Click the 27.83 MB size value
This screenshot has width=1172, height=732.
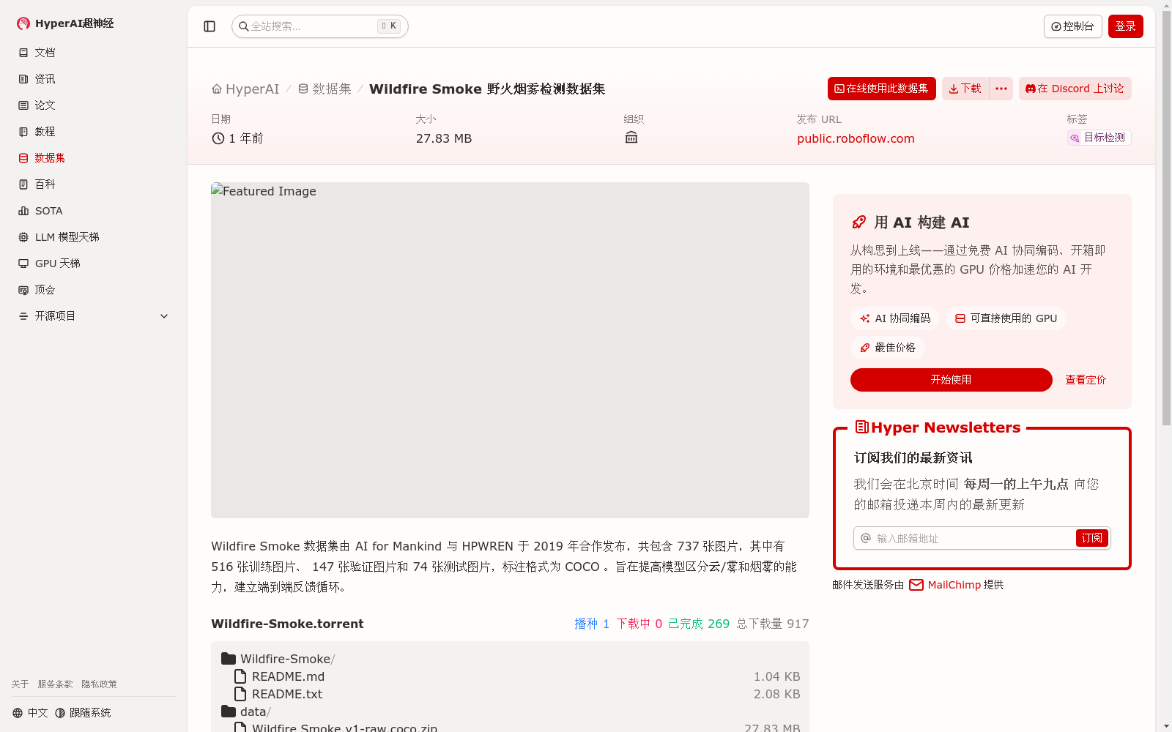coord(444,138)
